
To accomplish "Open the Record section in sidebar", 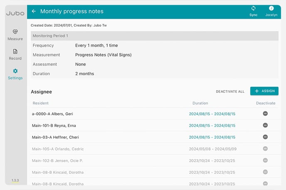I will pyautogui.click(x=15, y=55).
